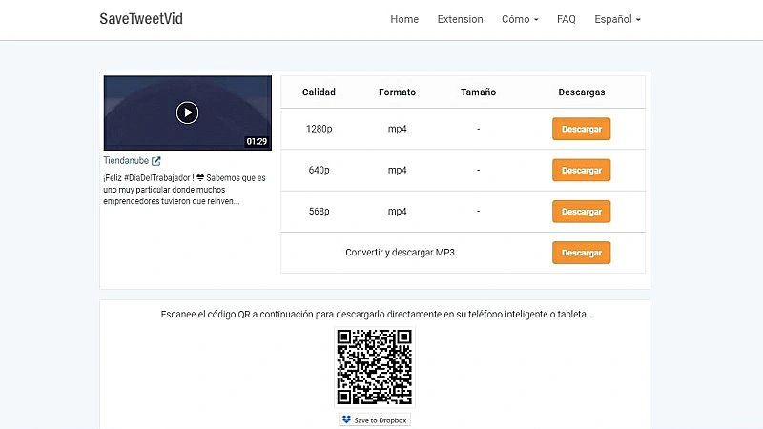Expand the Español language dropdown
This screenshot has height=429, width=763.
pos(617,19)
